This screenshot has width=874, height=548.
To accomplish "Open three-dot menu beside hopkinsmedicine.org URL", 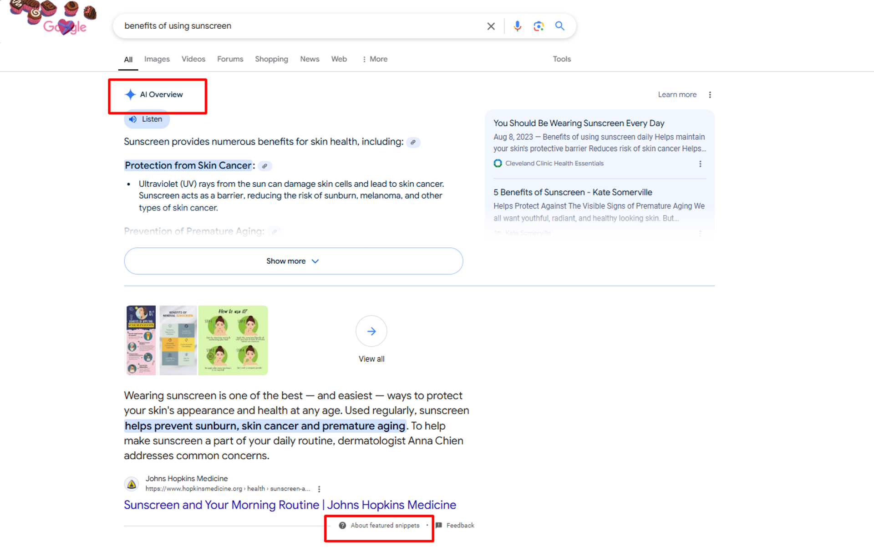I will click(319, 489).
